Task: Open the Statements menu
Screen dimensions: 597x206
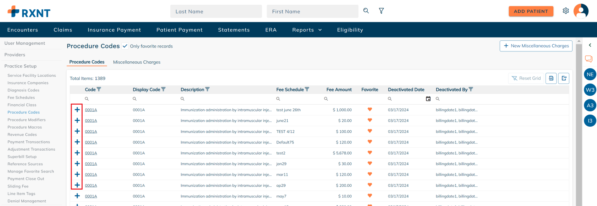Action: point(234,30)
